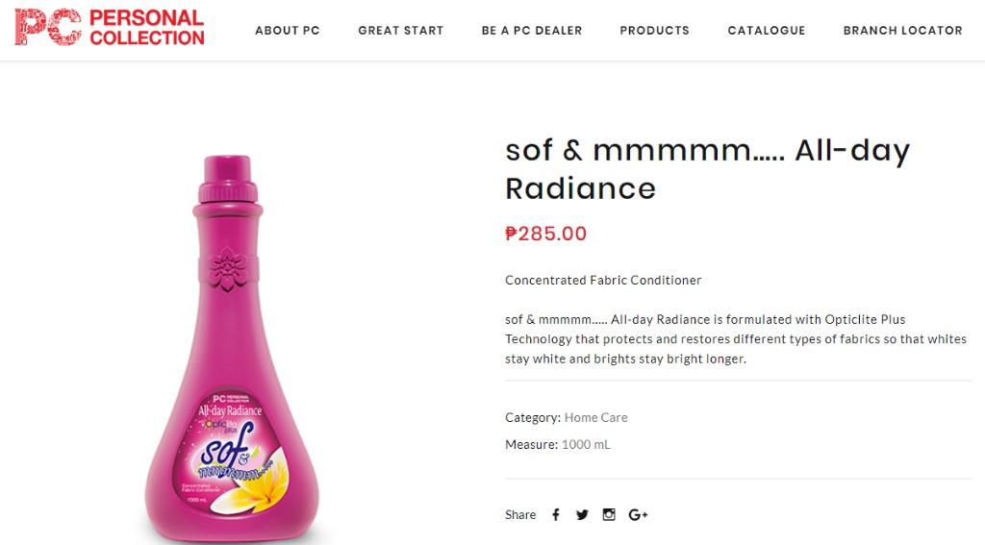This screenshot has height=545, width=985.
Task: Click the Home Care category link
Action: pos(595,417)
